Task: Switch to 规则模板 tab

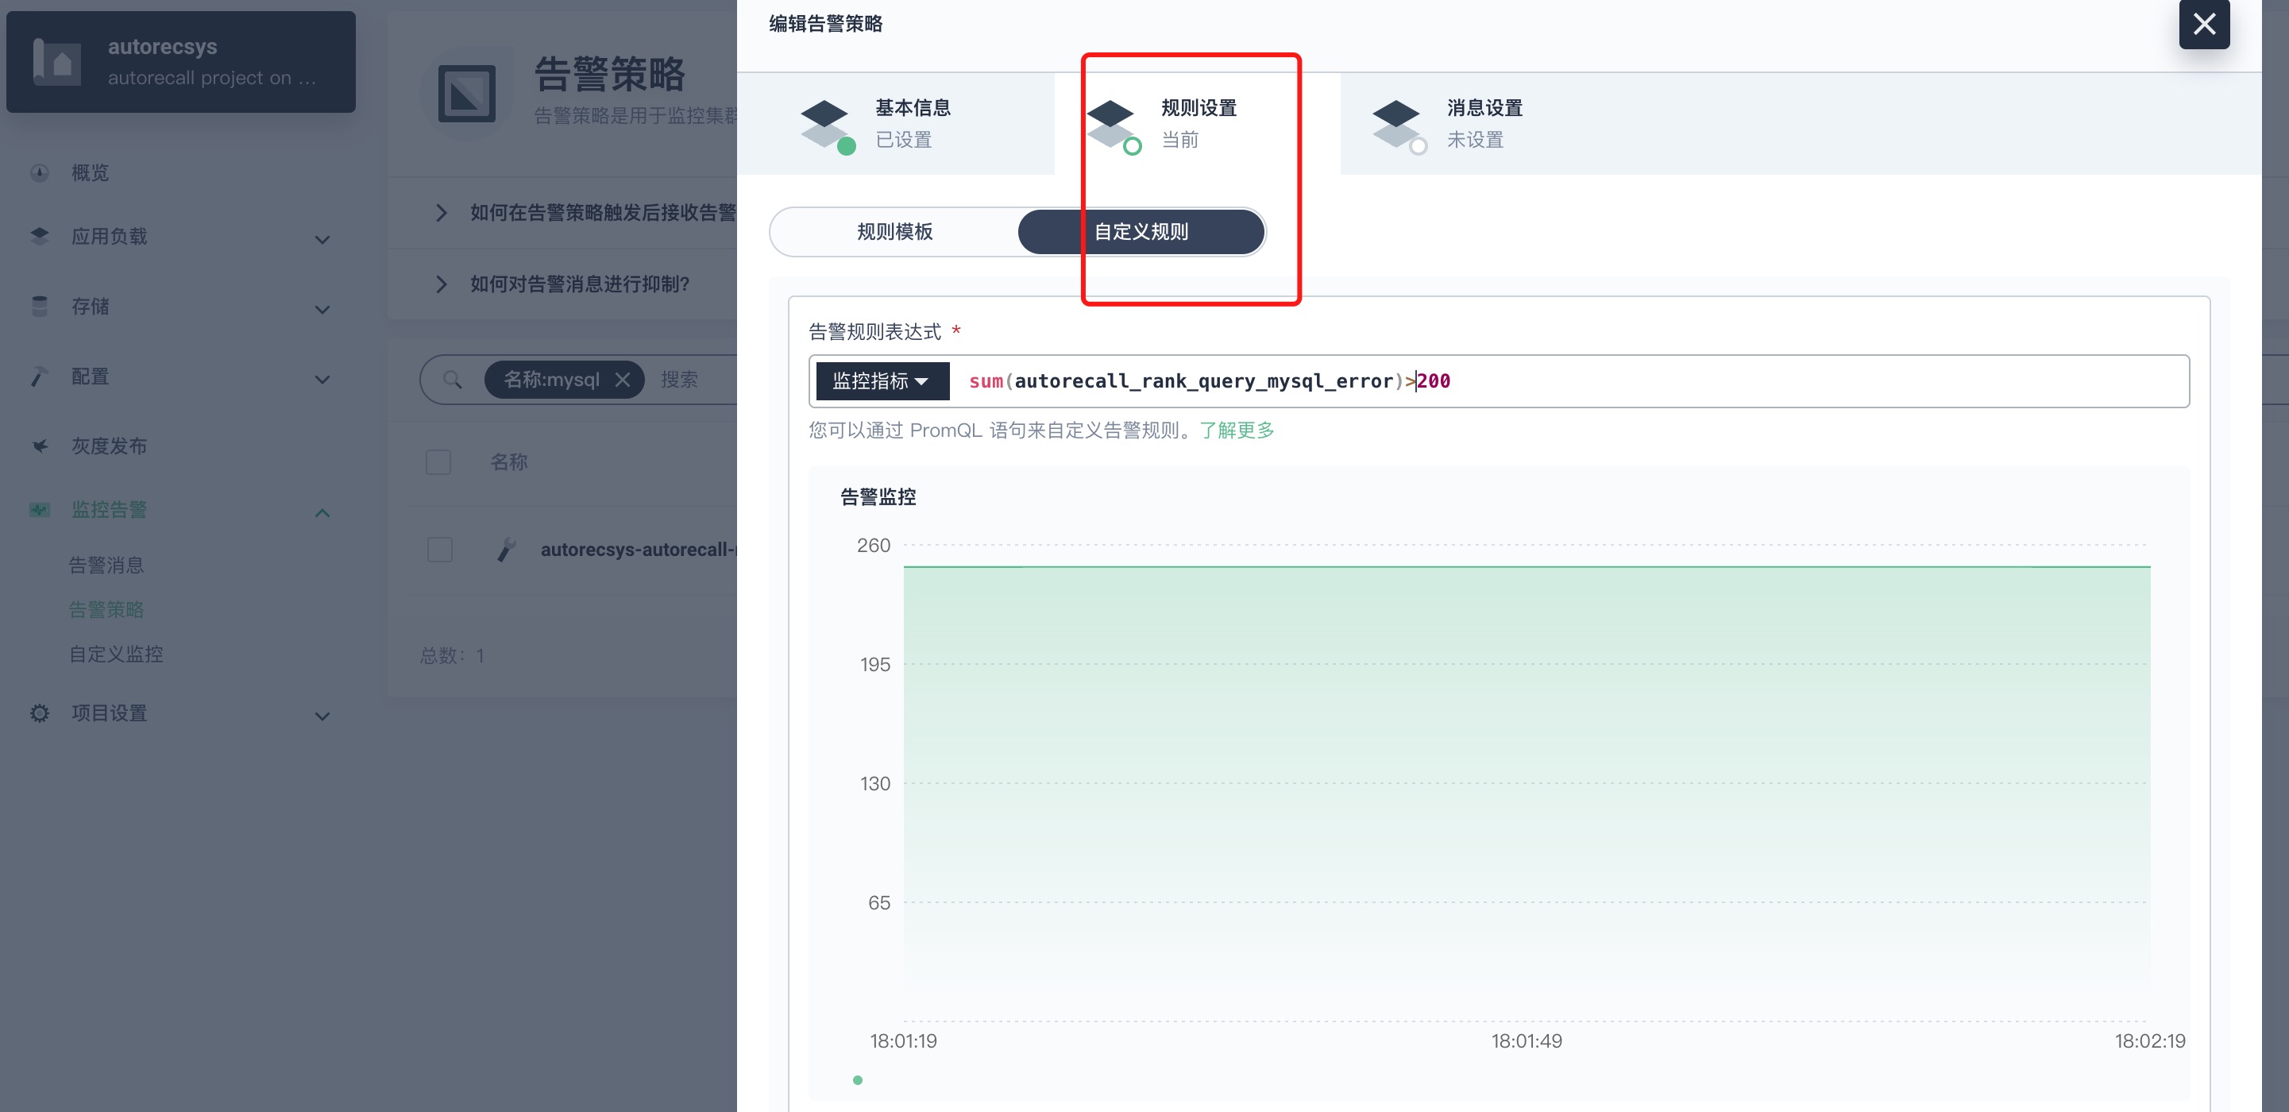Action: (x=895, y=232)
